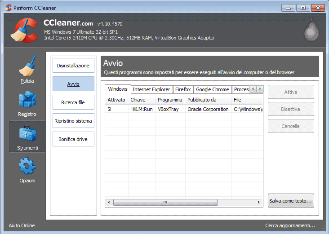329x234 pixels.
Task: Switch to the partially visible Proces tab
Action: pos(241,89)
